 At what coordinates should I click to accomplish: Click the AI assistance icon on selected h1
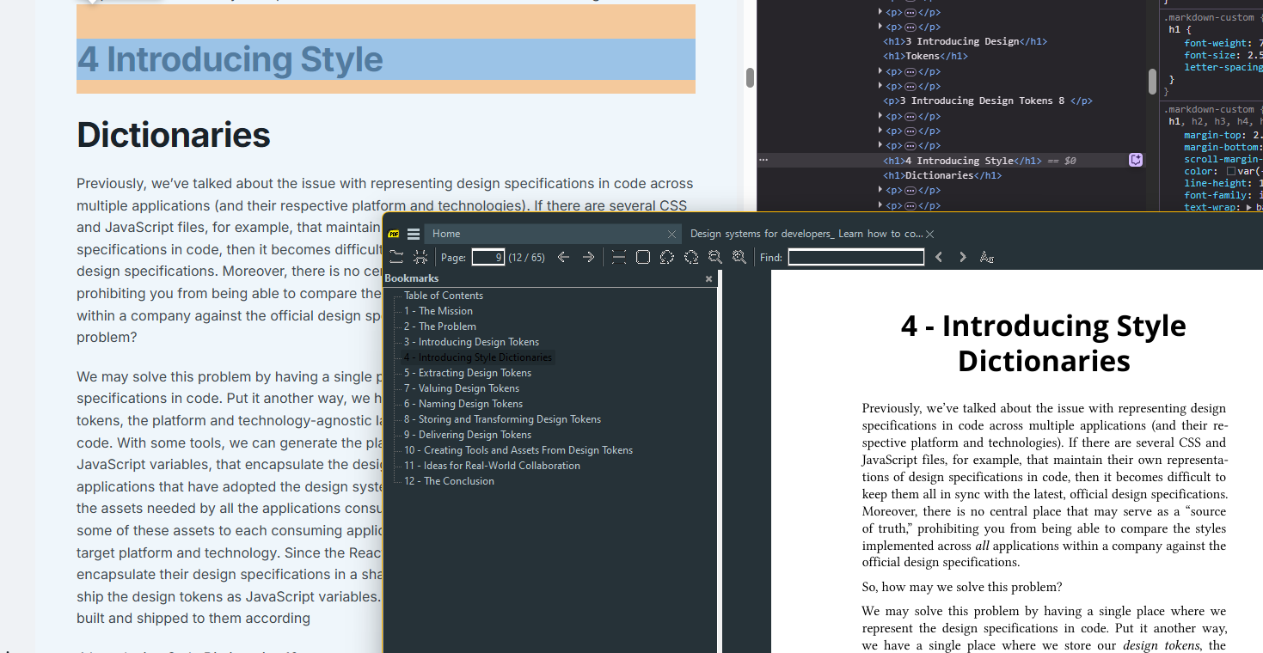1136,160
